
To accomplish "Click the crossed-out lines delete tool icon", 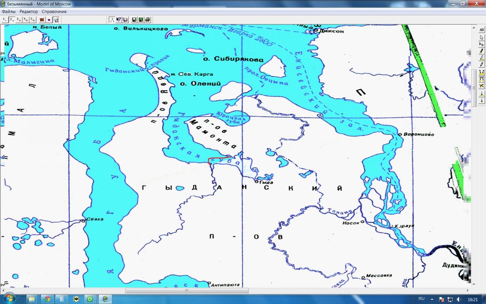I will tap(482, 86).
